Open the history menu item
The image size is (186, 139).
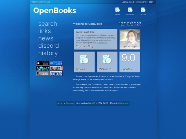tap(48, 53)
